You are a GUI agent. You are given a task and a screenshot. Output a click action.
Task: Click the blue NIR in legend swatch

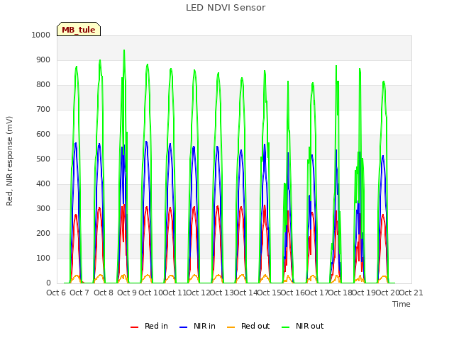183,327
